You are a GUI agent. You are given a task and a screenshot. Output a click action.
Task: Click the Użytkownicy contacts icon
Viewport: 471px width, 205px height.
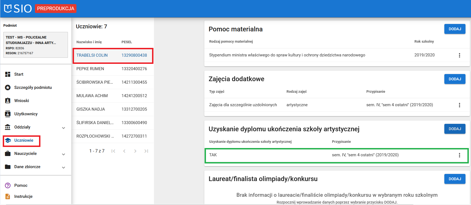[8, 114]
